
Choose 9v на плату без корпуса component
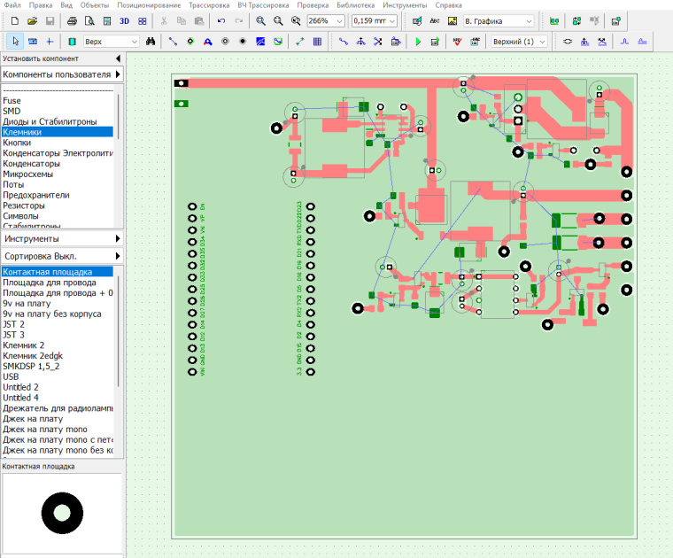58,314
